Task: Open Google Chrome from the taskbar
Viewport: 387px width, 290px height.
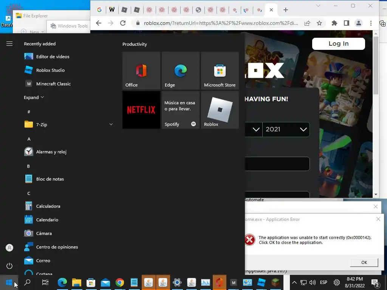Action: click(120, 282)
